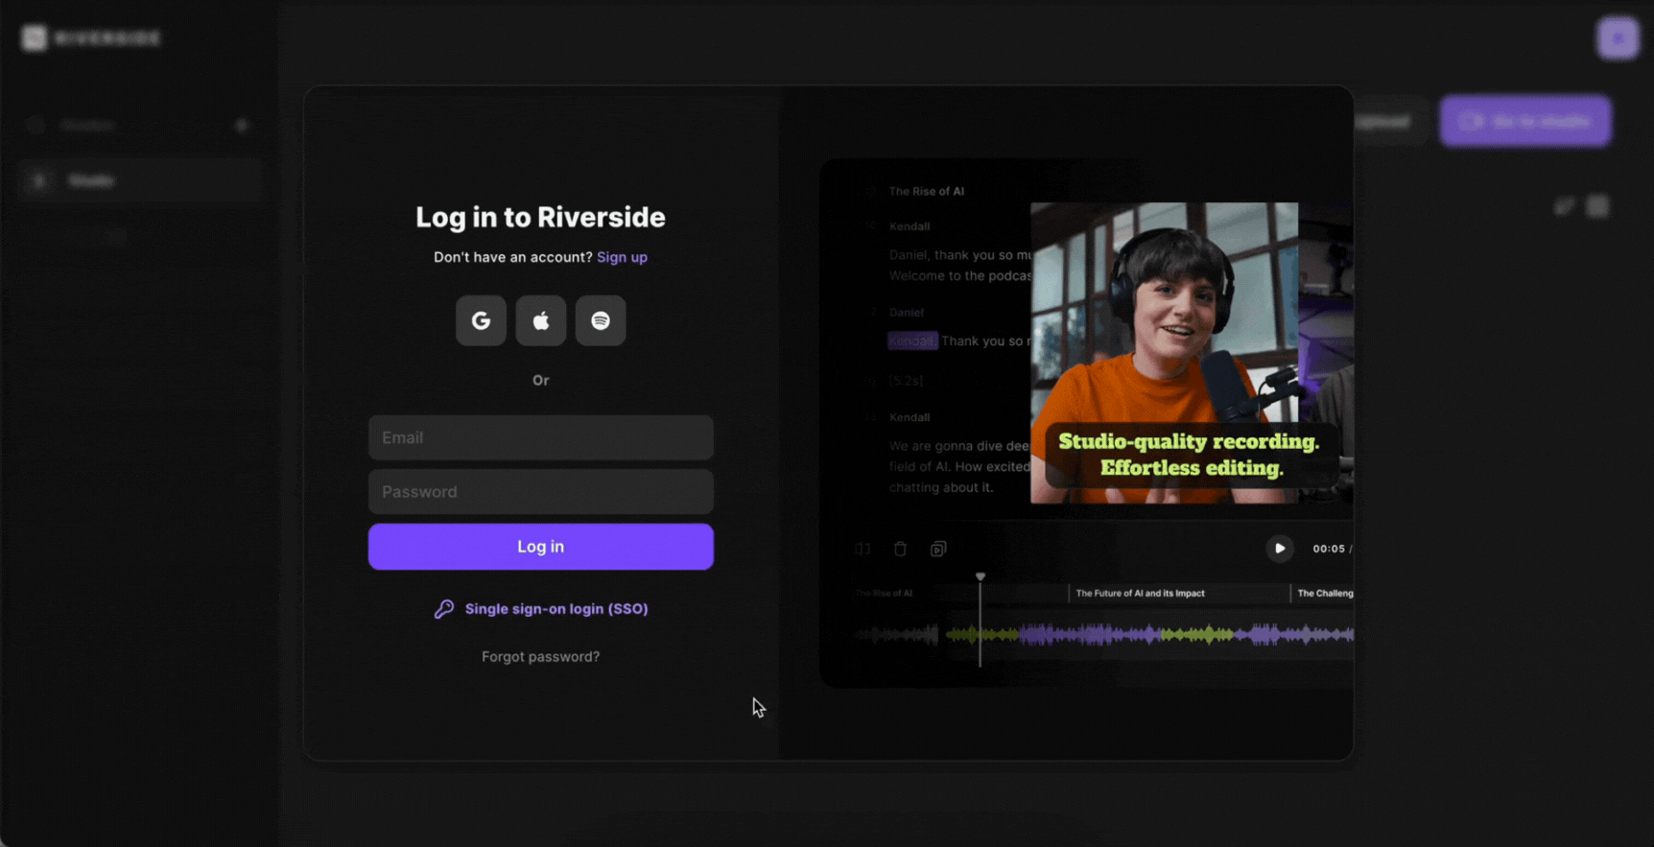This screenshot has height=847, width=1654.
Task: Click the '[5.2s]' pause marker in the transcript
Action: [x=906, y=381]
